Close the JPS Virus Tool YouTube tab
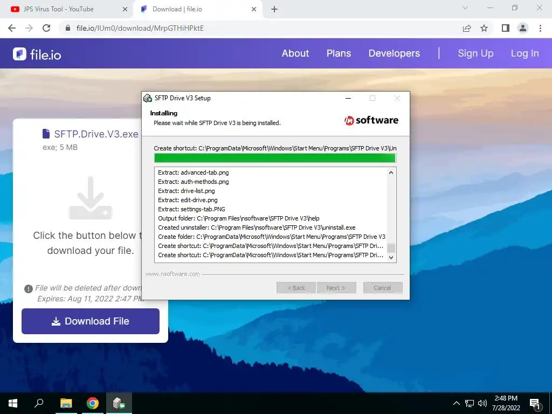Screen dimensions: 552x414 coord(125,9)
